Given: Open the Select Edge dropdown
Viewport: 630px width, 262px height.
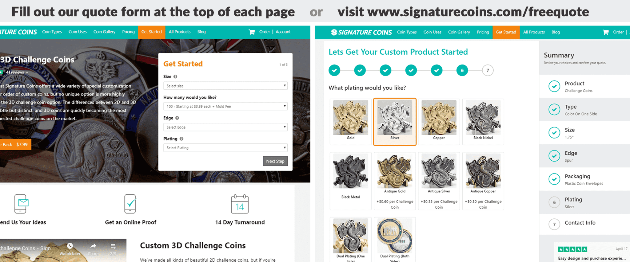Looking at the screenshot, I should click(x=225, y=127).
